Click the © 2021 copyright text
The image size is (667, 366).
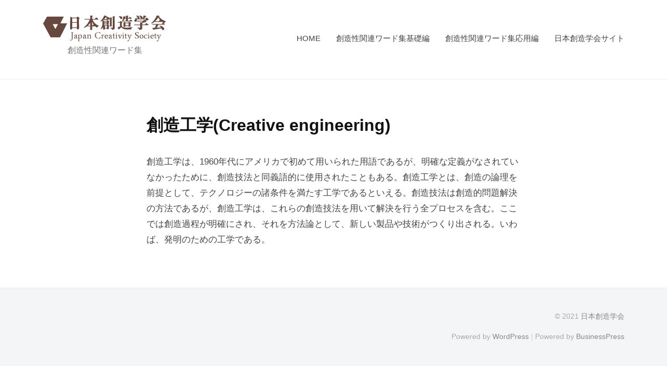coord(567,316)
